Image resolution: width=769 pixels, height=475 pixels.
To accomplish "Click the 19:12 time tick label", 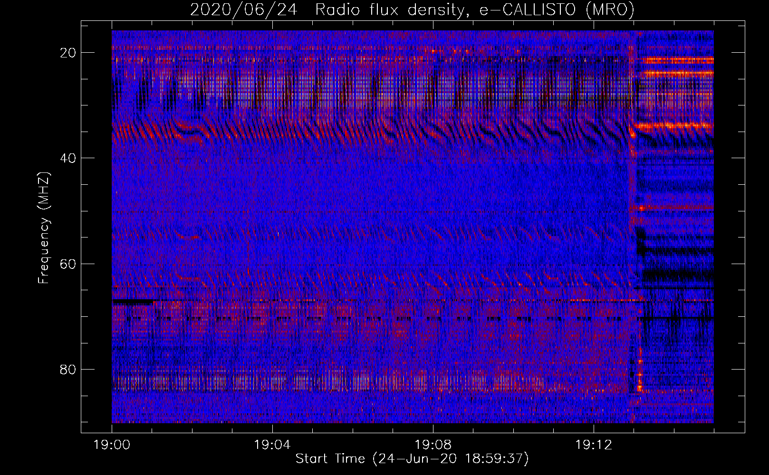I will tap(593, 445).
